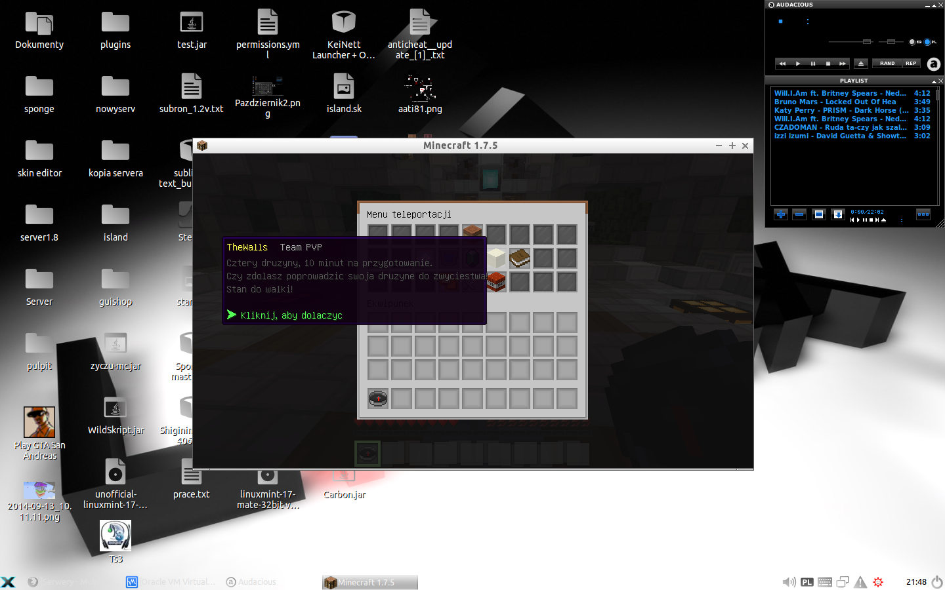Select WildSkript.jar file on desktop
945x590 pixels.
115,416
